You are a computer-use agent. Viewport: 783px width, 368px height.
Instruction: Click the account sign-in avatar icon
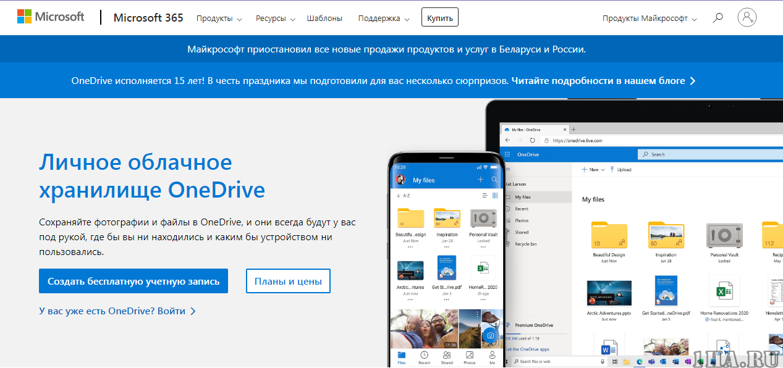click(747, 17)
